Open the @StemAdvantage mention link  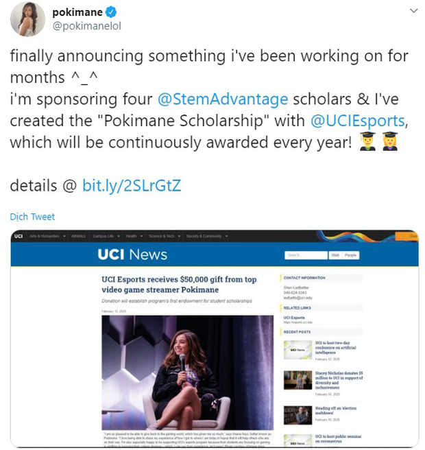(223, 100)
